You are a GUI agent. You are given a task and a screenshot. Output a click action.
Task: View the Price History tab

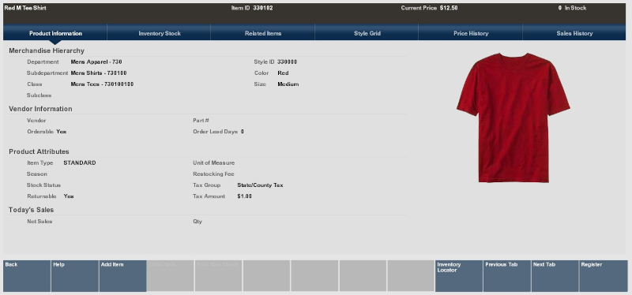(x=470, y=33)
